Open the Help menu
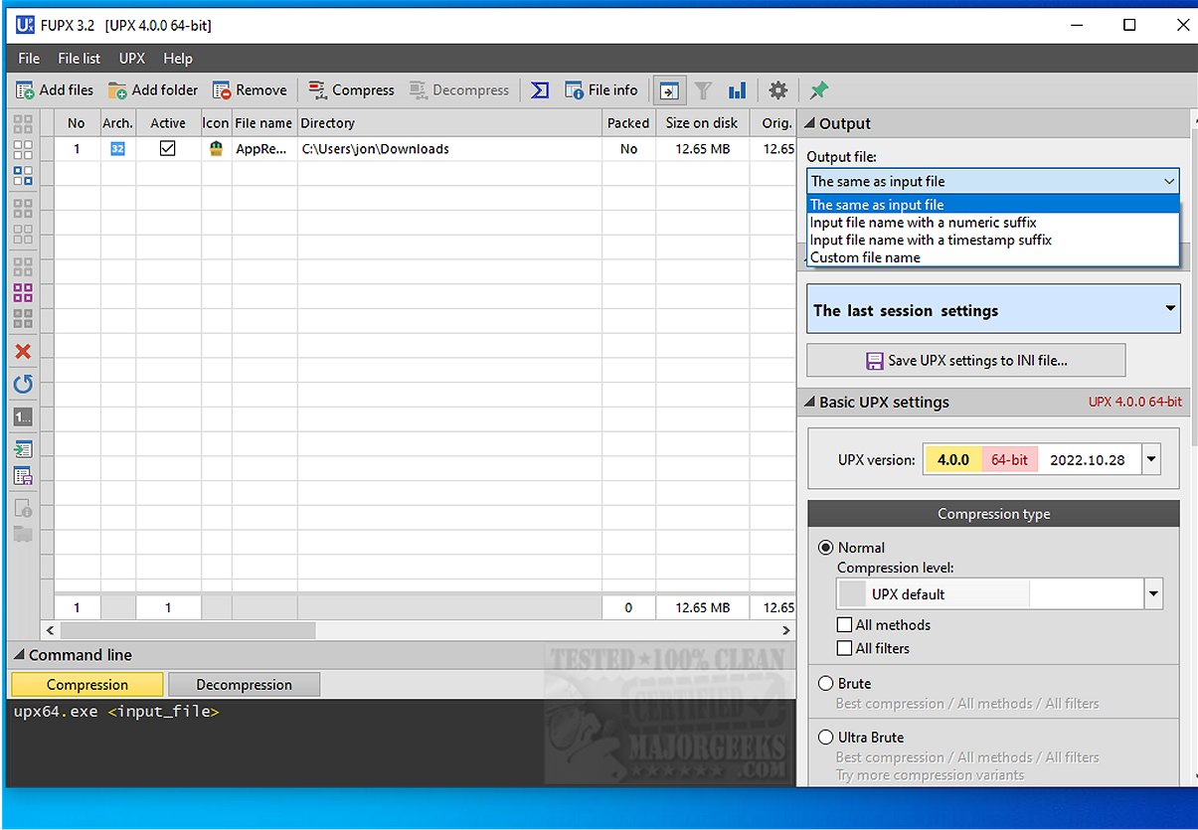This screenshot has height=830, width=1198. [x=178, y=59]
